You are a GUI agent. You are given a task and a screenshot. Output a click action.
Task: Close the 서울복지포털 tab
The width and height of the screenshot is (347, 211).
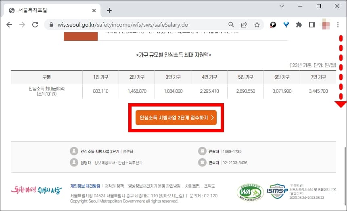point(94,10)
